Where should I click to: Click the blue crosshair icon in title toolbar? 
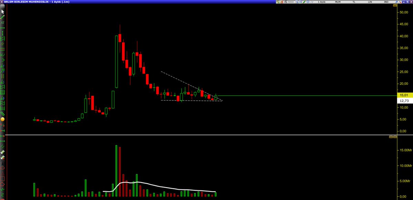coord(308,2)
